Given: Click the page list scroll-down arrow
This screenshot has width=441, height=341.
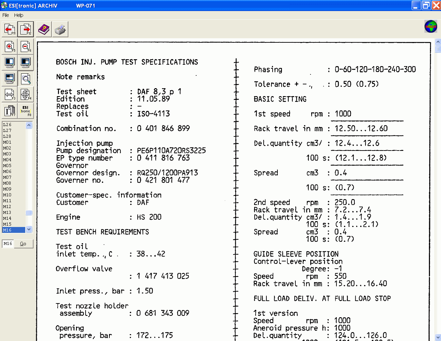Looking at the screenshot, I should pyautogui.click(x=29, y=229).
